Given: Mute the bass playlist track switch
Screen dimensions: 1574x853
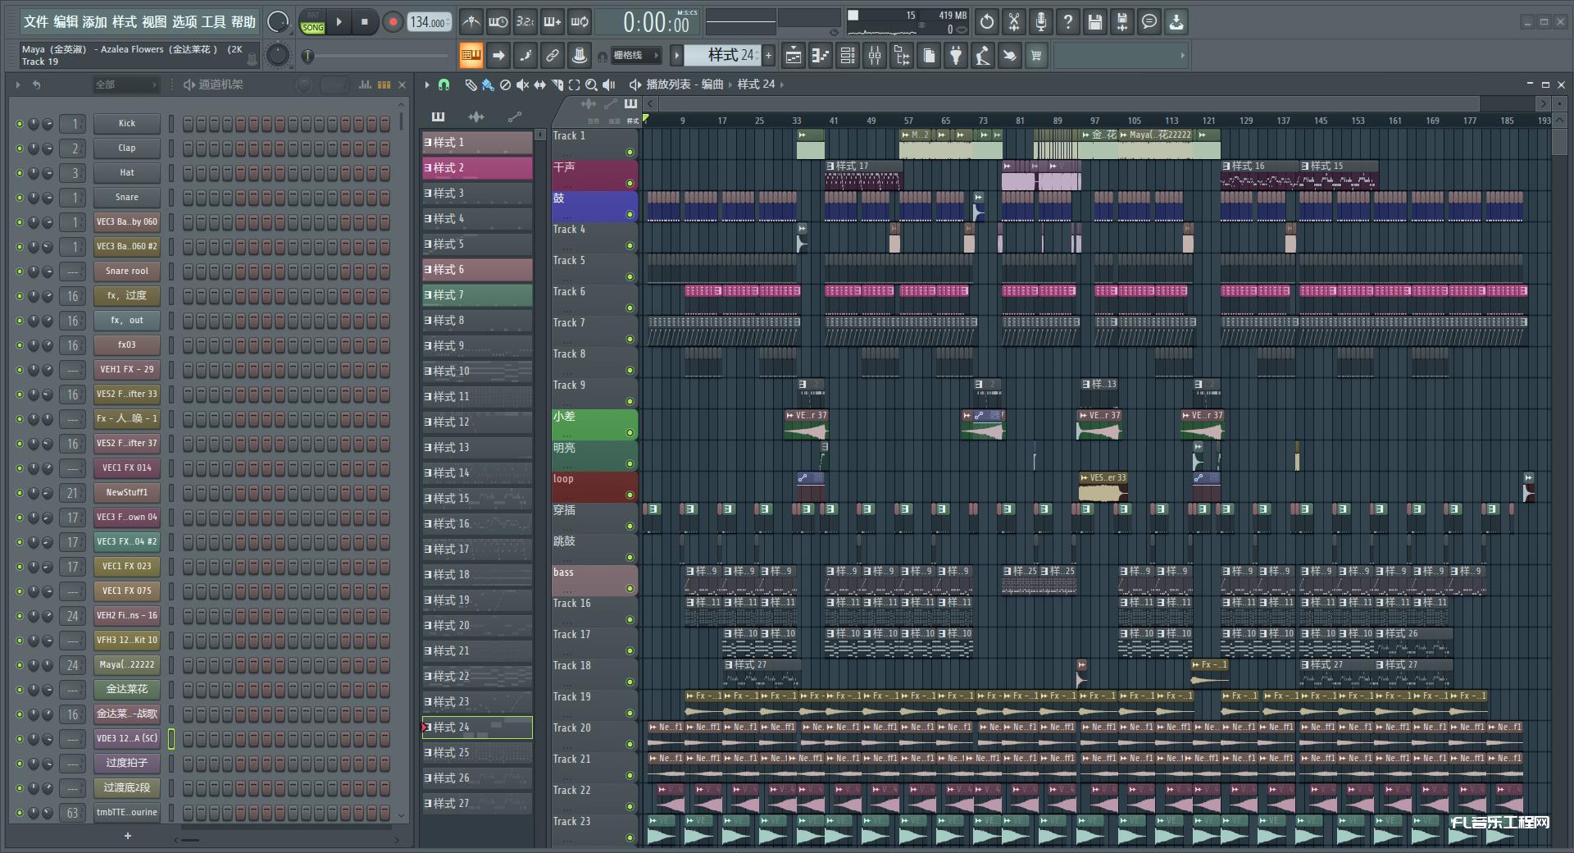Looking at the screenshot, I should [630, 588].
